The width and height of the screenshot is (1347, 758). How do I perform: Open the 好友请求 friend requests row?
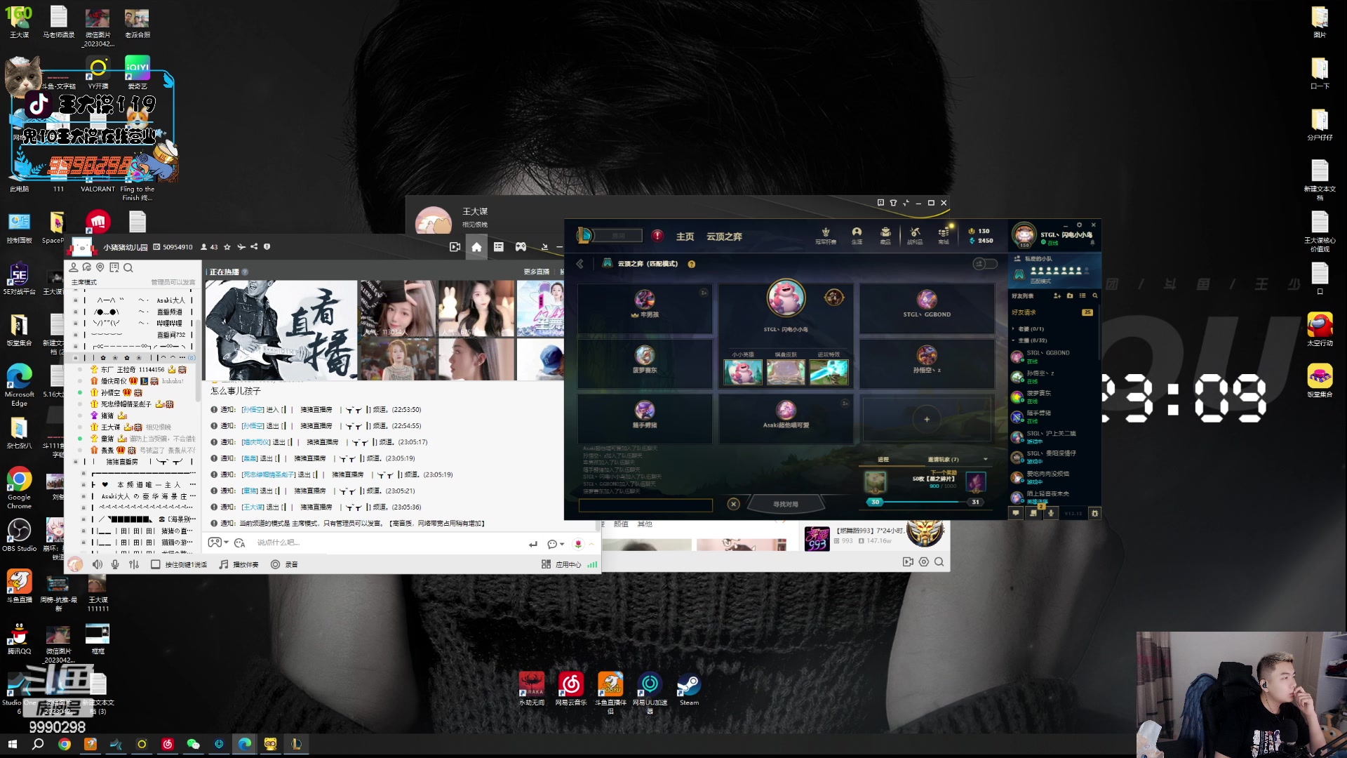[1052, 312]
